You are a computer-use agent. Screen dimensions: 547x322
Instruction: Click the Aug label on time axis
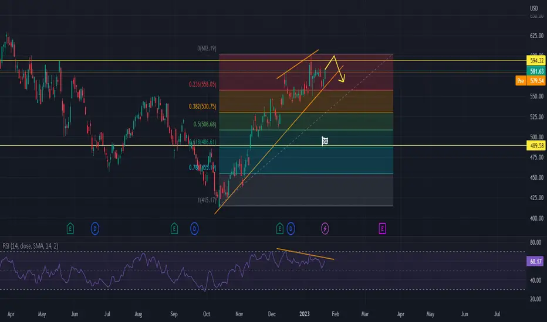[x=138, y=314]
